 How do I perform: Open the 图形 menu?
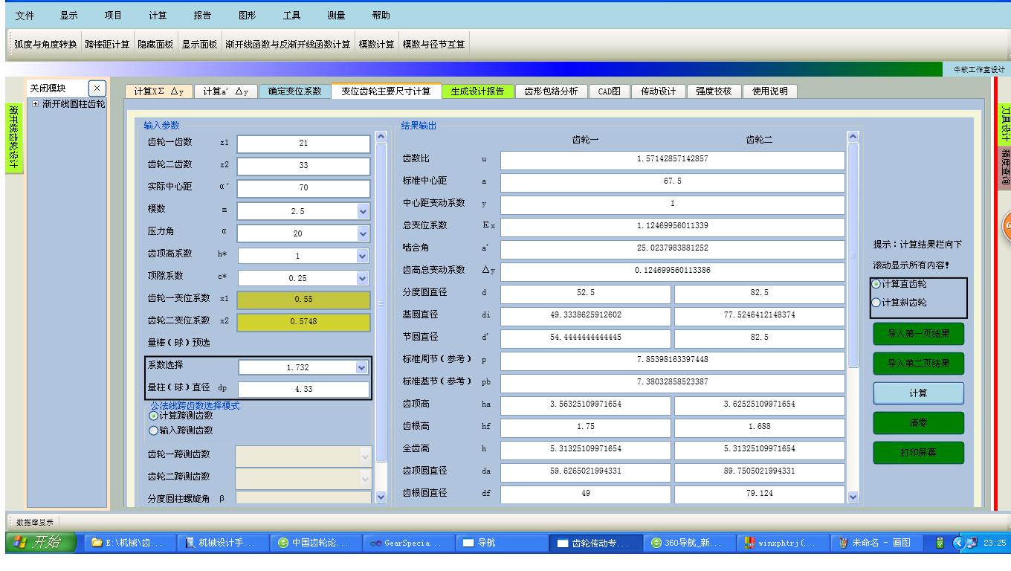pyautogui.click(x=247, y=15)
